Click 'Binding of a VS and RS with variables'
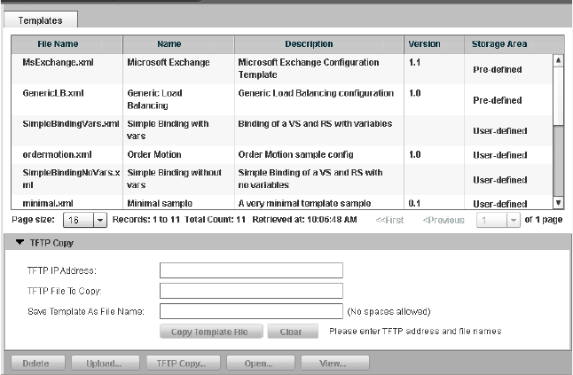The image size is (573, 375). [x=315, y=124]
